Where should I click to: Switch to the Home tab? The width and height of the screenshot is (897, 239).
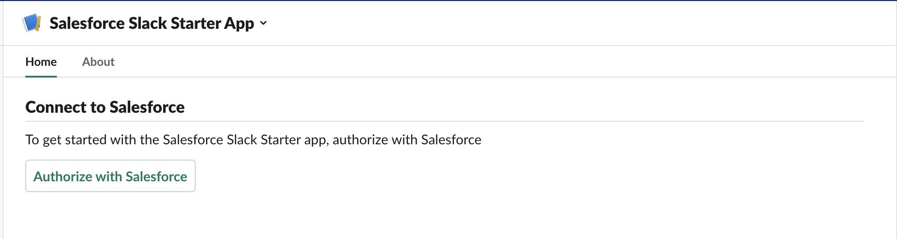coord(41,62)
